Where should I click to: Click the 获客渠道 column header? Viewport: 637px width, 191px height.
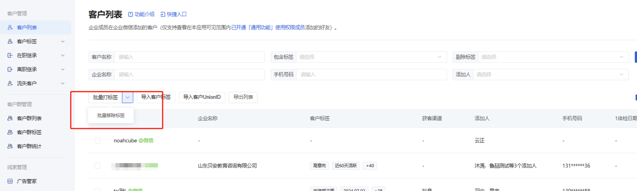(x=432, y=118)
